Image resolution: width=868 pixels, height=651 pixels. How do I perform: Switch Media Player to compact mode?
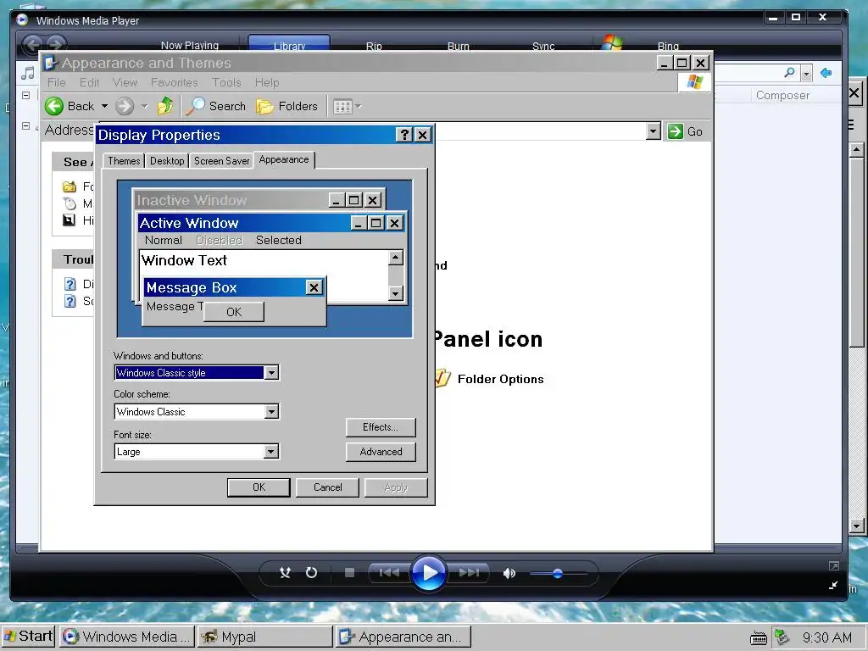833,585
